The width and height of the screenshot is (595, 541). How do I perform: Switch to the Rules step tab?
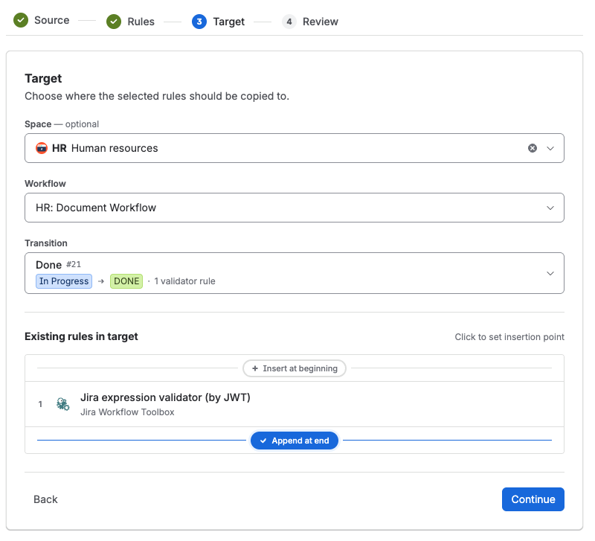click(141, 22)
